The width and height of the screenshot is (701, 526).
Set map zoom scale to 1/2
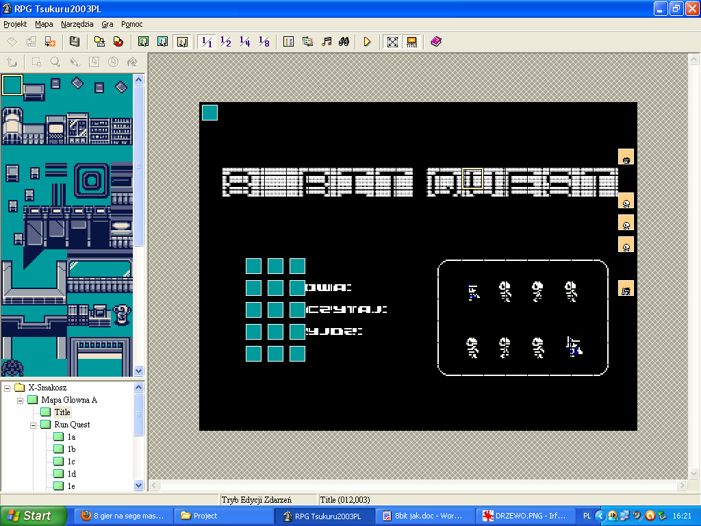tap(226, 42)
